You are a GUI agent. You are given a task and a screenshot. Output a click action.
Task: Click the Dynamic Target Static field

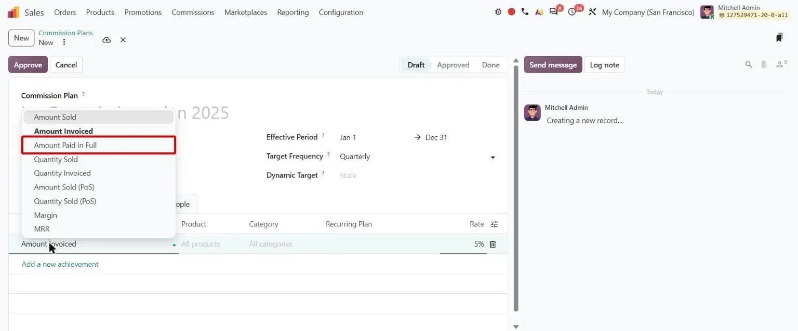pos(418,176)
